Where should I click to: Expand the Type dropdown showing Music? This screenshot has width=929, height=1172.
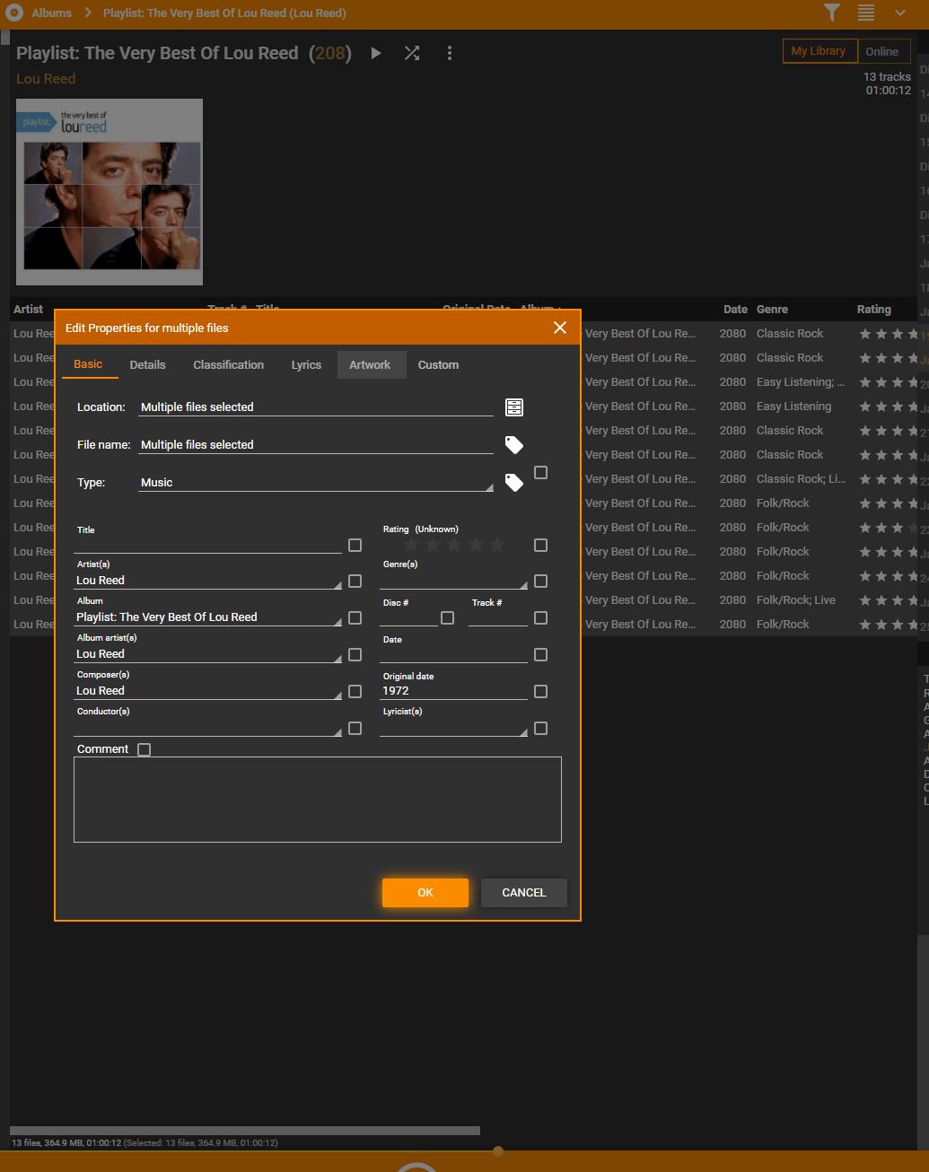pos(489,487)
